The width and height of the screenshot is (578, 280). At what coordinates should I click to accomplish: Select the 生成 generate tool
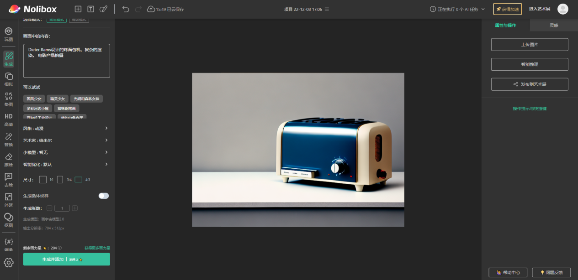pos(9,59)
